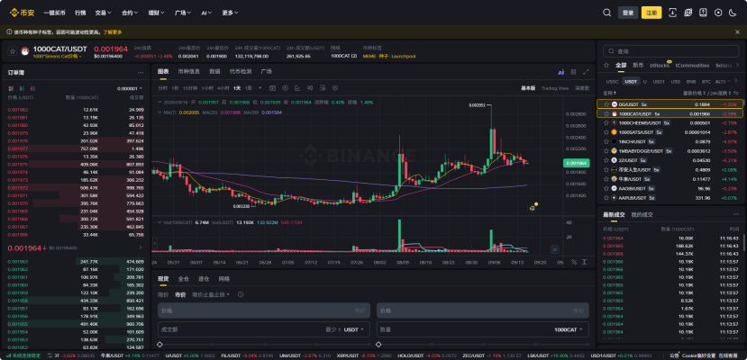Show both buy and sell orders view
The width and height of the screenshot is (747, 360).
pyautogui.click(x=11, y=88)
